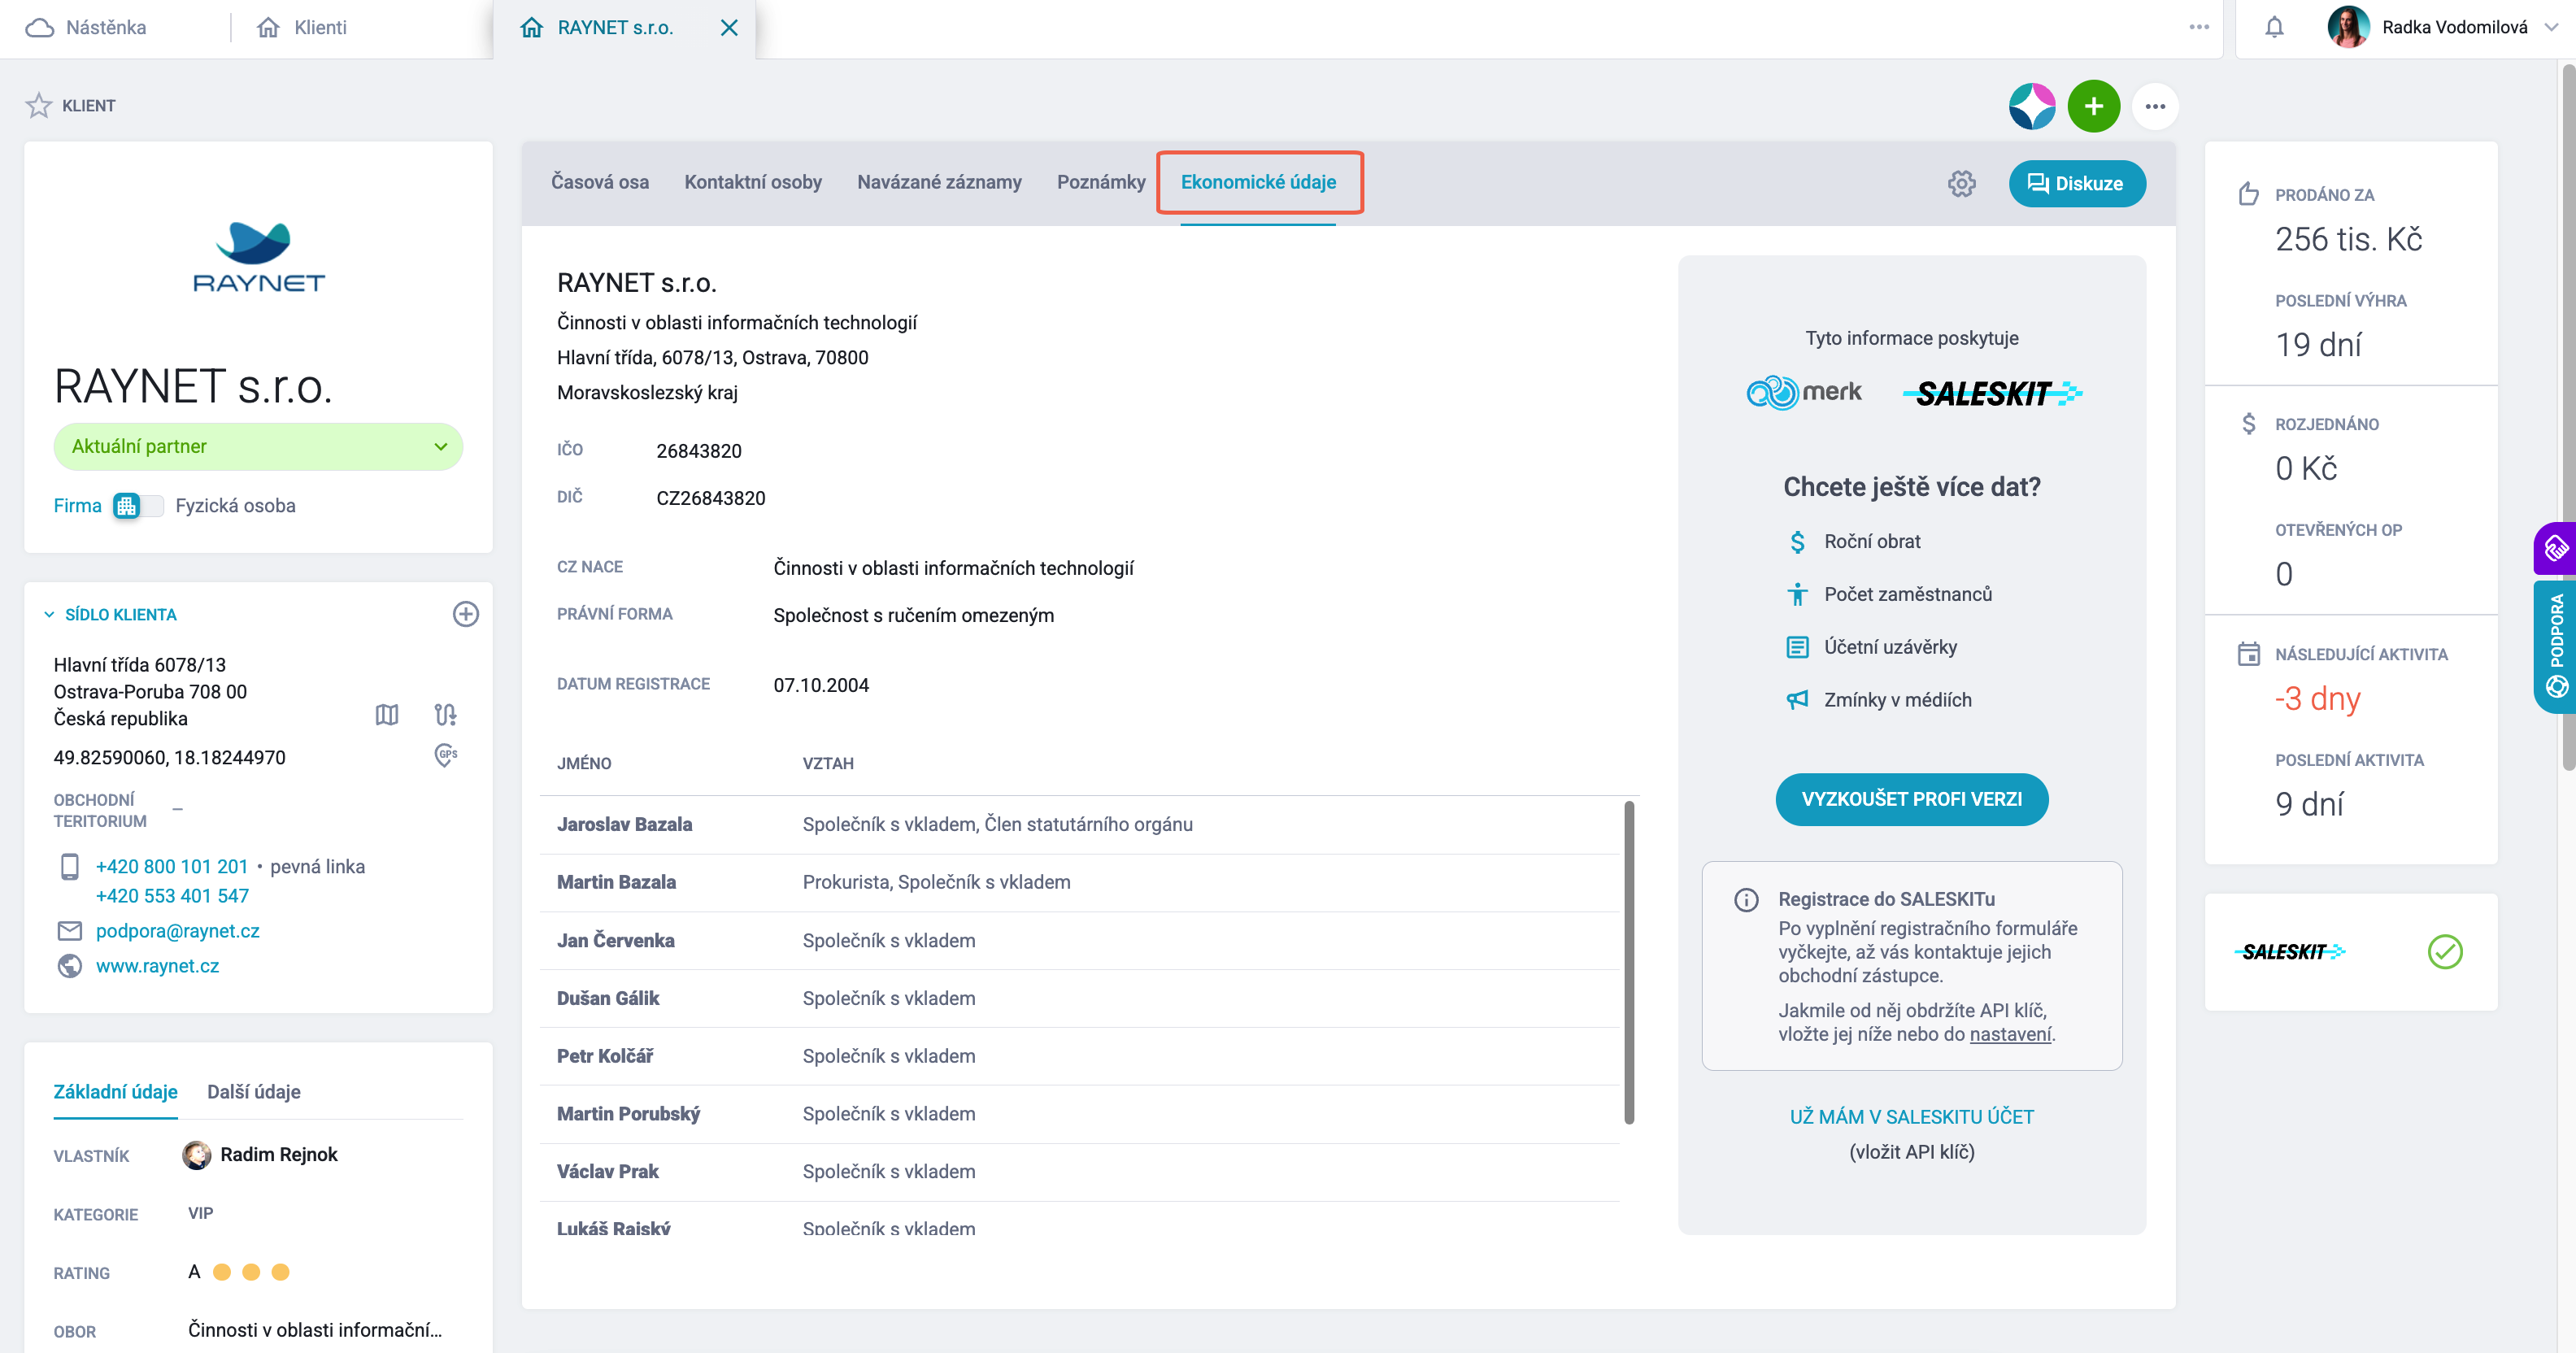Open the Kontaktní osoby tab

coord(753,182)
